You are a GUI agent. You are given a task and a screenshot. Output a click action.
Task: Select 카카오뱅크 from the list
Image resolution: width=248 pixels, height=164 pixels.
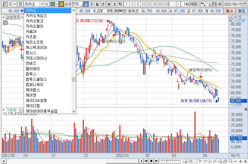48,21
